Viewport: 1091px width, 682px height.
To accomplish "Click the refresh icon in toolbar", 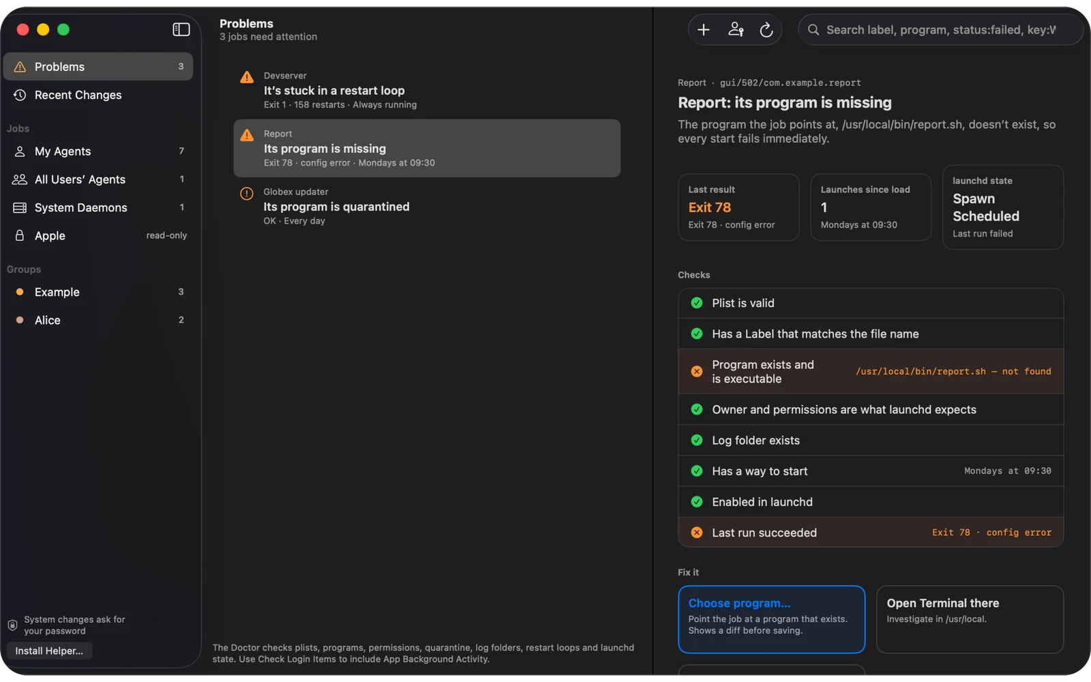I will point(766,29).
